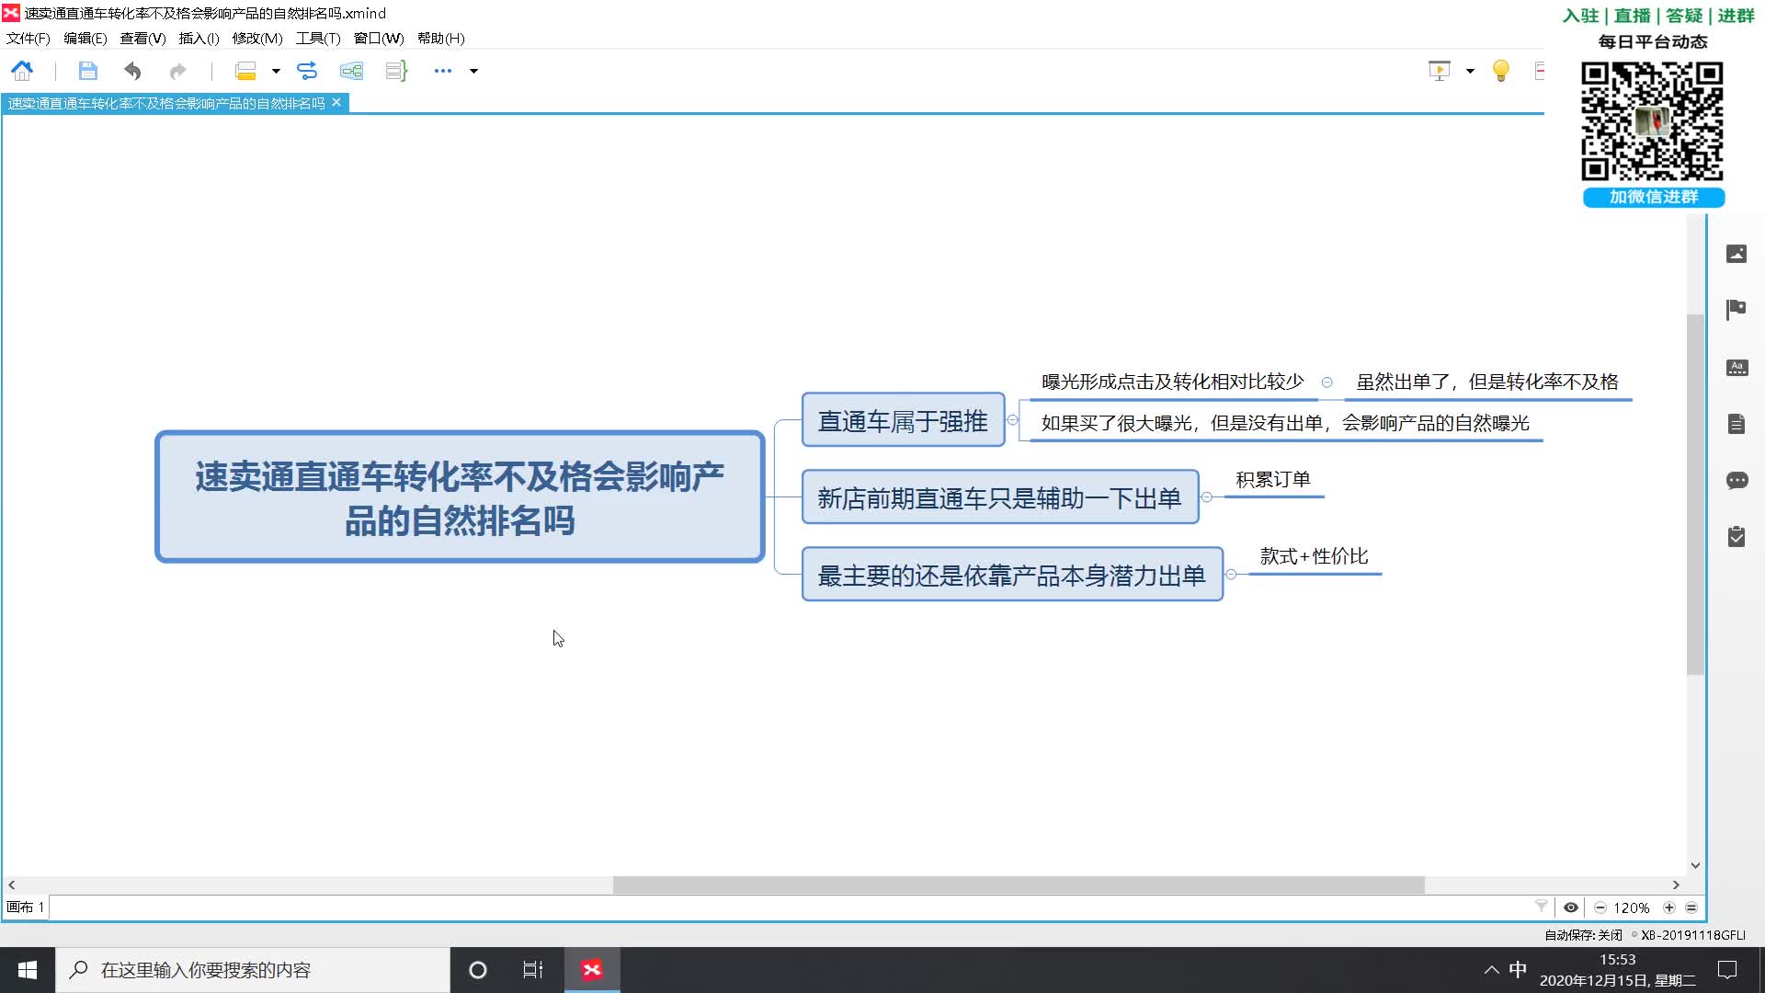Open the Image panel in sidebar
Viewport: 1765px width, 993px height.
coord(1737,254)
